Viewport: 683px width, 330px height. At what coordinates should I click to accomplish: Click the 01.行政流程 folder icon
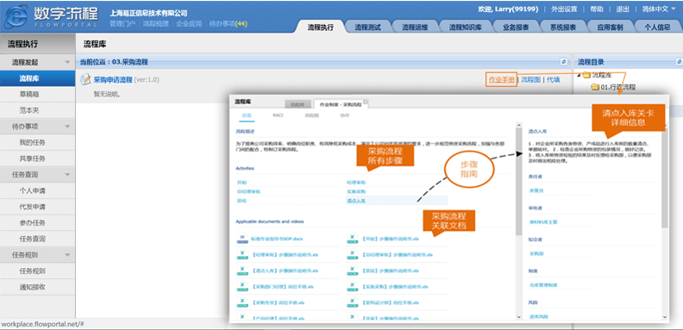595,87
